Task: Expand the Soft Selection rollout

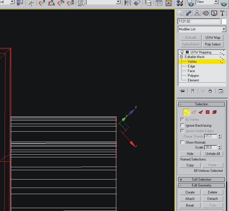Action: click(201, 179)
